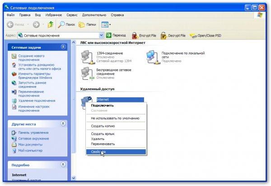Click the Open/Close PSD toolbar button

point(207,35)
